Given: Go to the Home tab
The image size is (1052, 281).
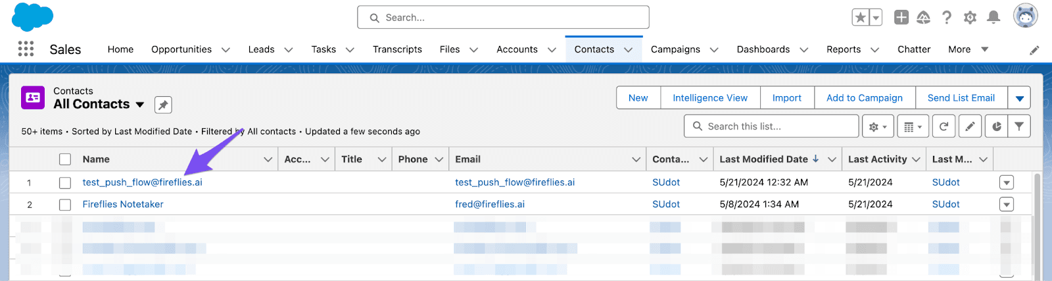Looking at the screenshot, I should (120, 49).
